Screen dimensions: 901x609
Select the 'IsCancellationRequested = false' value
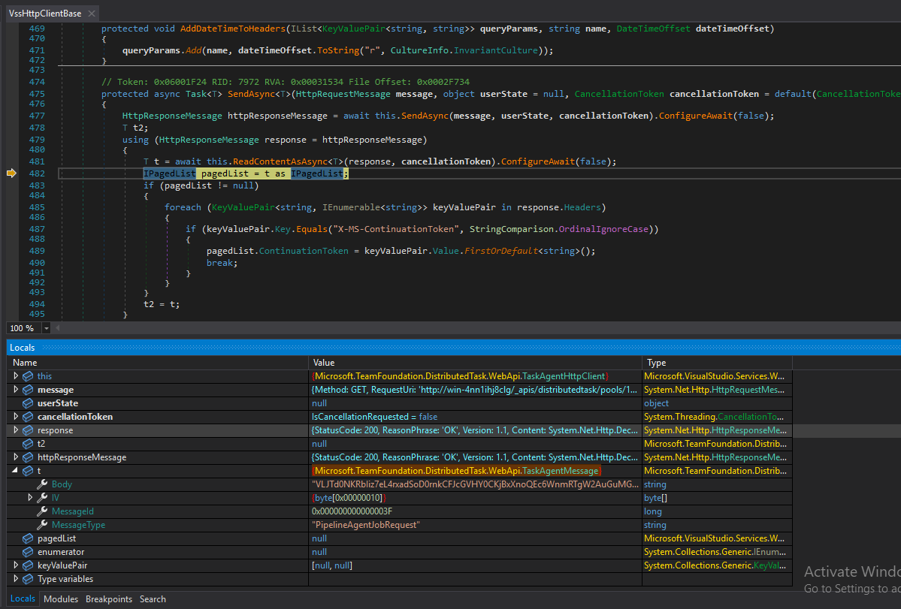click(x=374, y=417)
